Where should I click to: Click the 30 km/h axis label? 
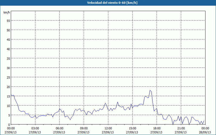coord(8,68)
